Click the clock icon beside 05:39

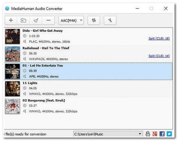coord(25,71)
